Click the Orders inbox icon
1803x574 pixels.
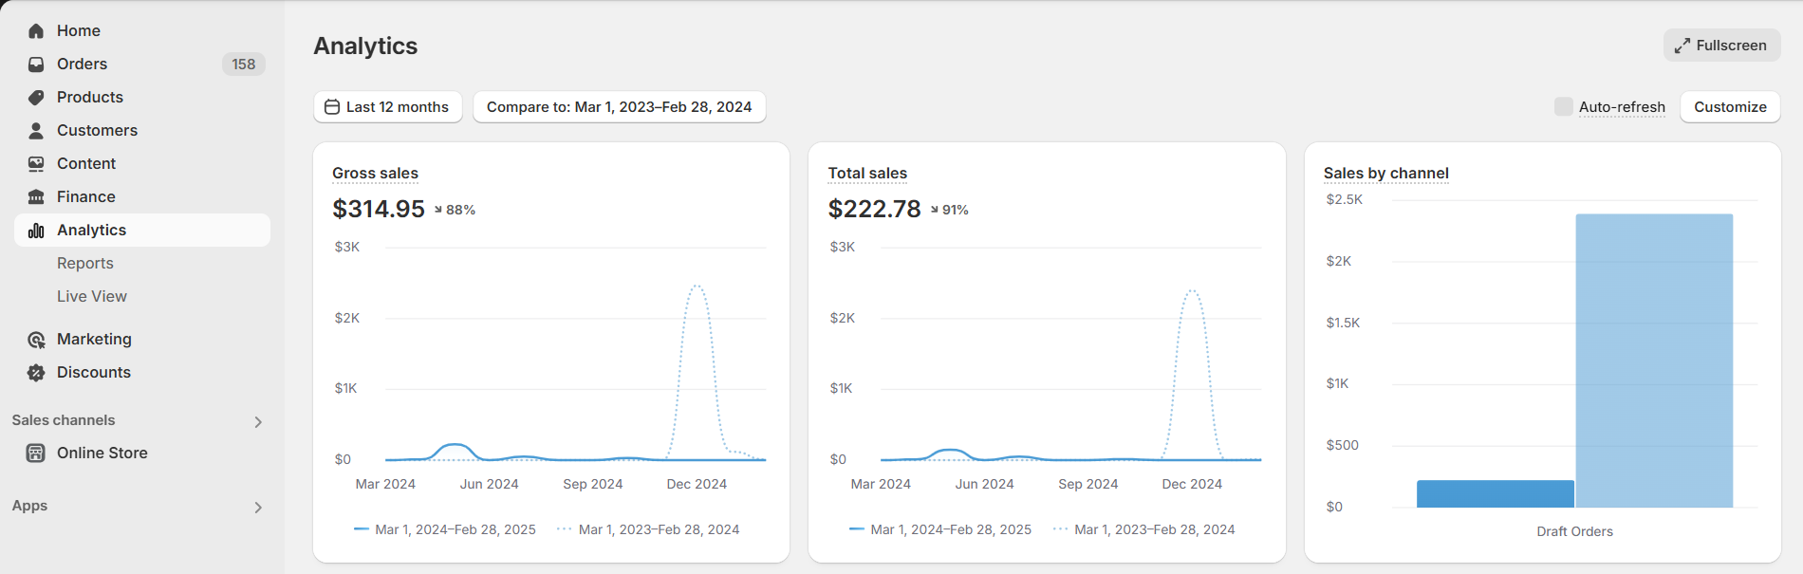pos(36,65)
